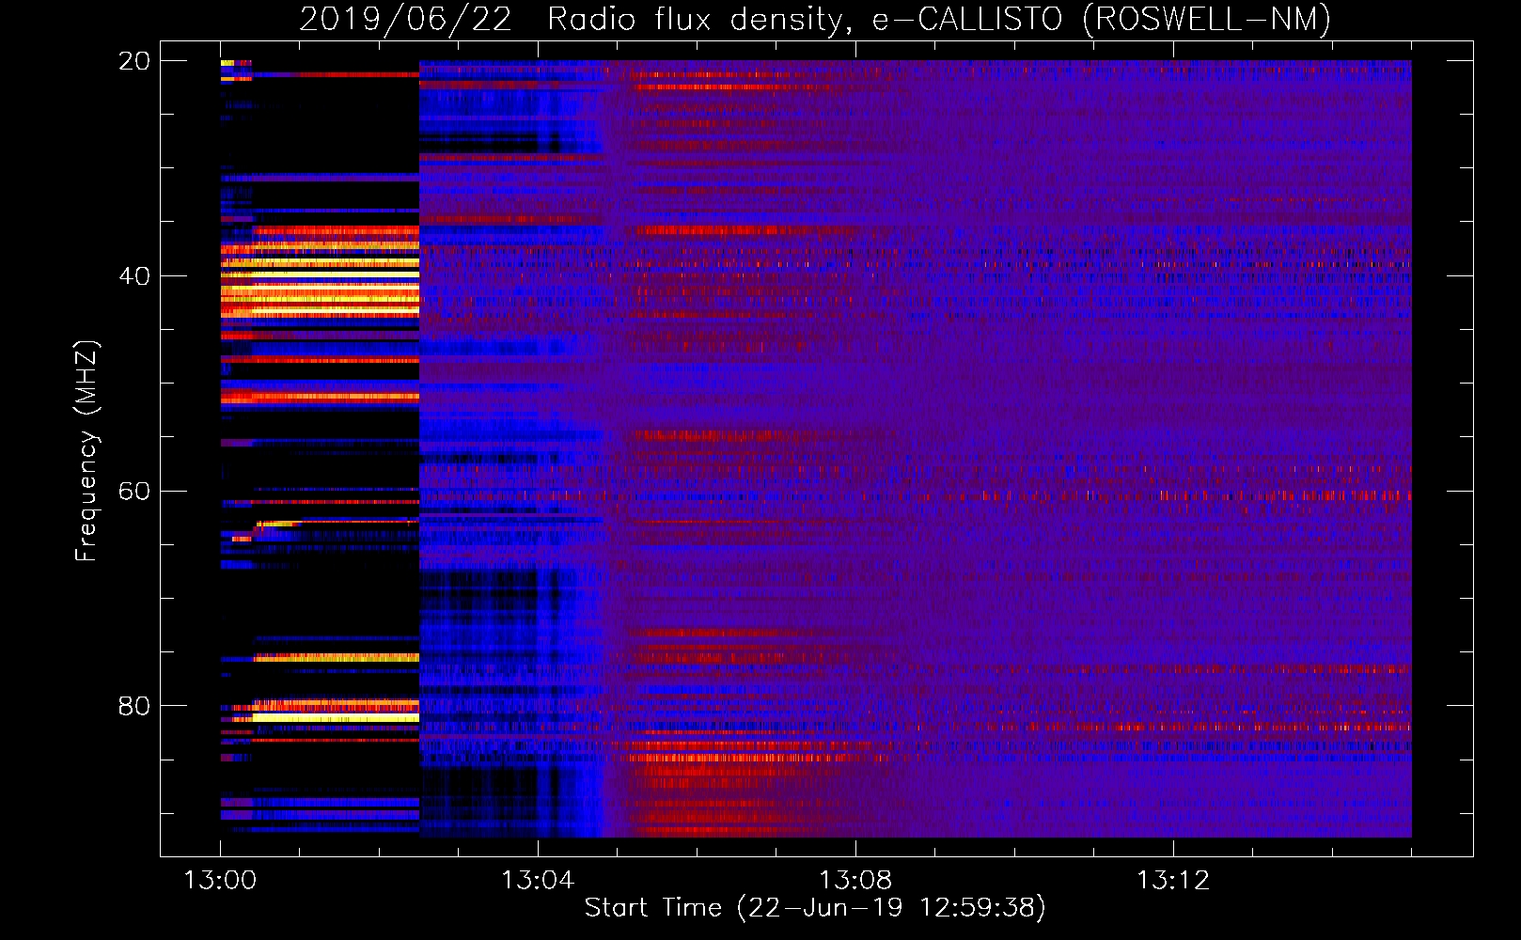Click the frequency axis value '20'
Viewport: 1521px width, 940px height.
click(133, 61)
